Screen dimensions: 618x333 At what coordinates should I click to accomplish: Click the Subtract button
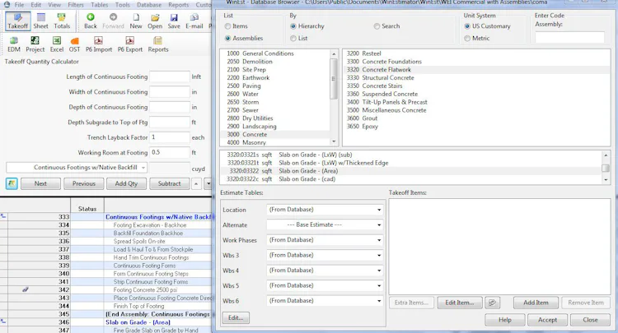click(170, 183)
